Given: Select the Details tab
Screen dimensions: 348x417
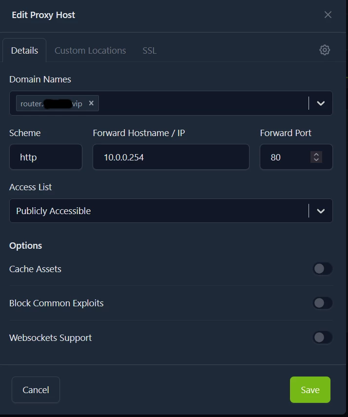Looking at the screenshot, I should 24,51.
